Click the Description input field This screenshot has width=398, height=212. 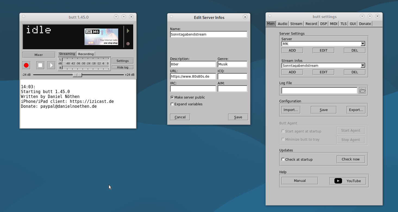[x=193, y=64]
